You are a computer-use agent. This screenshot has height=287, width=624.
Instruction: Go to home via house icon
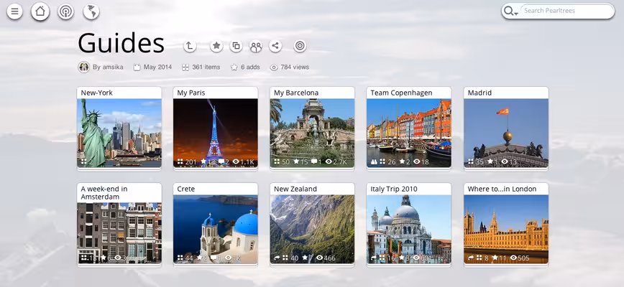40,11
